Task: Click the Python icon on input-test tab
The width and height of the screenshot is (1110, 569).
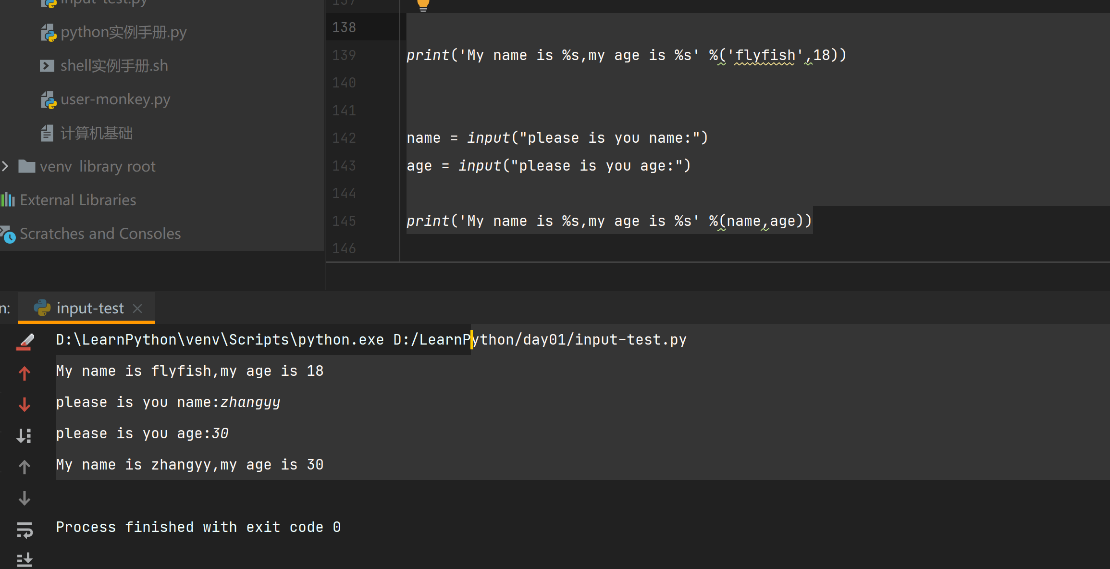Action: pos(42,308)
